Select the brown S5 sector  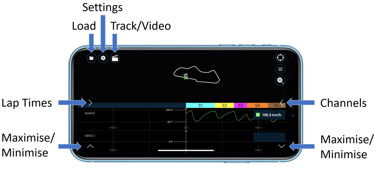click(x=276, y=105)
